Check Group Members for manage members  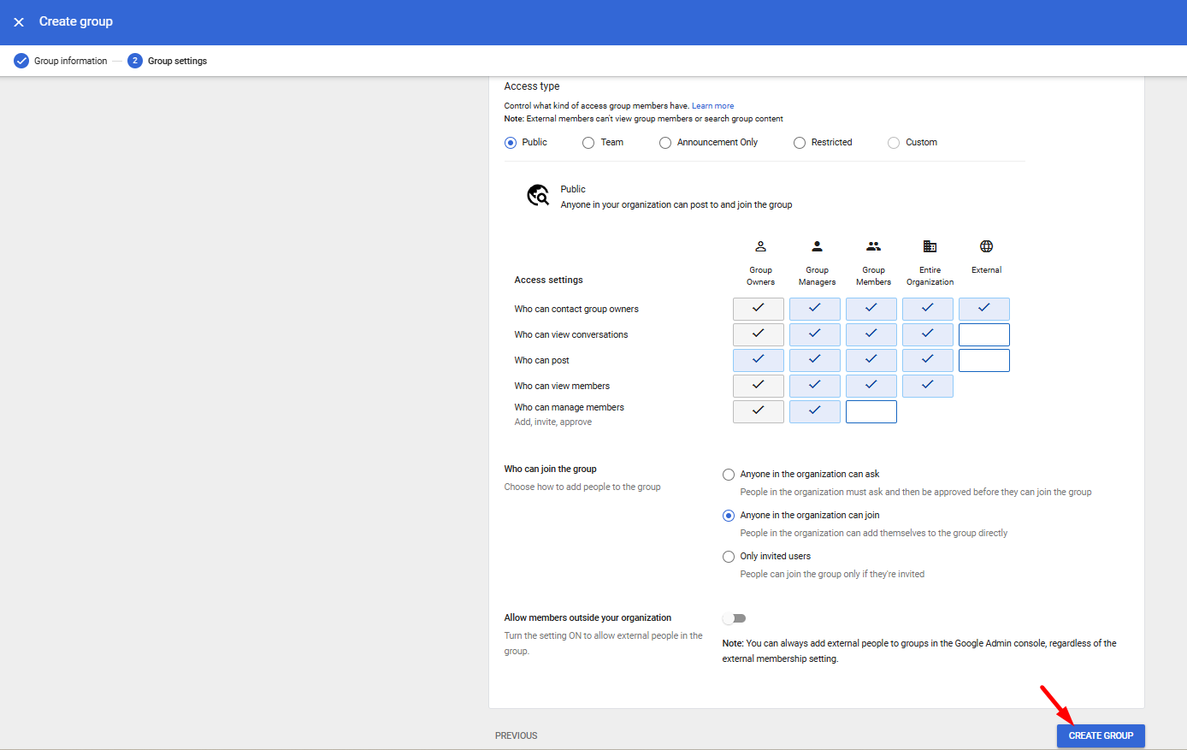click(871, 411)
